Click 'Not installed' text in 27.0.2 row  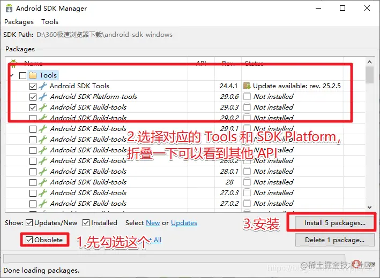(273, 203)
